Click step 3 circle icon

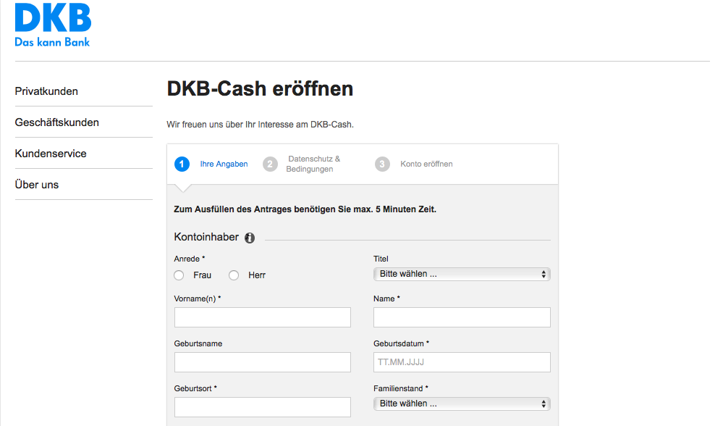[x=382, y=164]
